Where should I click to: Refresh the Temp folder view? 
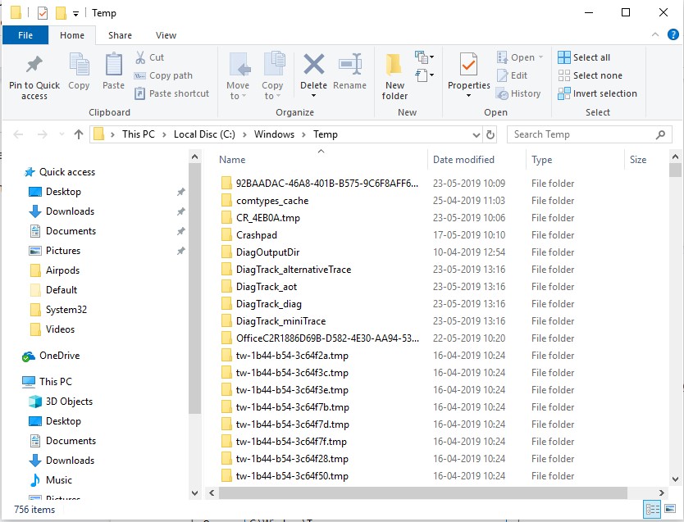pyautogui.click(x=490, y=134)
